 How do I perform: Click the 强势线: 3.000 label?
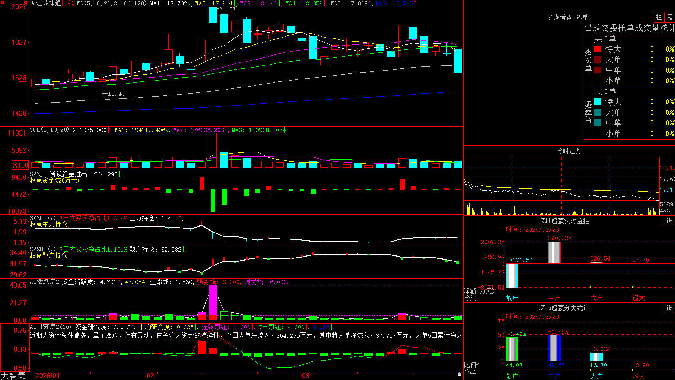pos(219,282)
